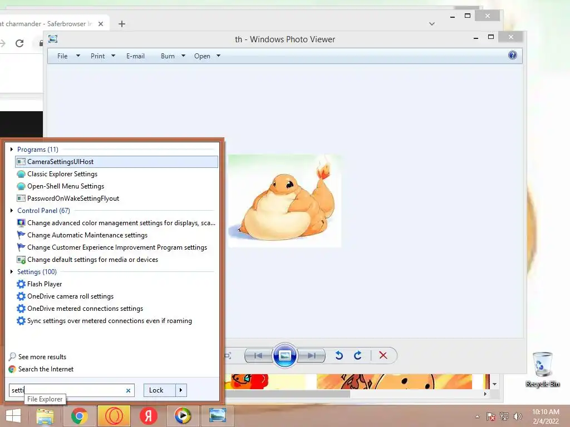Click the Photo Viewer help icon
This screenshot has height=427, width=570.
513,55
